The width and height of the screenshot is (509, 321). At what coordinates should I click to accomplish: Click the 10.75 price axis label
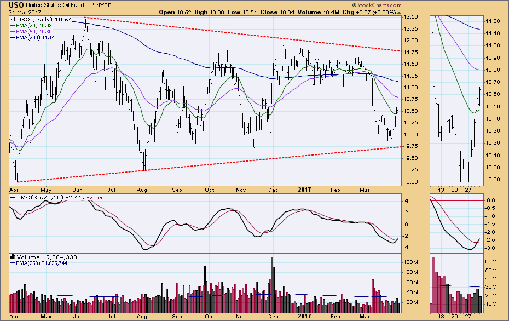pyautogui.click(x=409, y=99)
